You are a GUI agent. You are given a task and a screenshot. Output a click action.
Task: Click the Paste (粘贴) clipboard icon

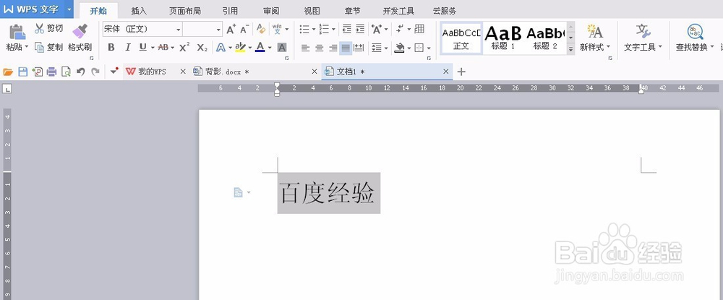[17, 32]
